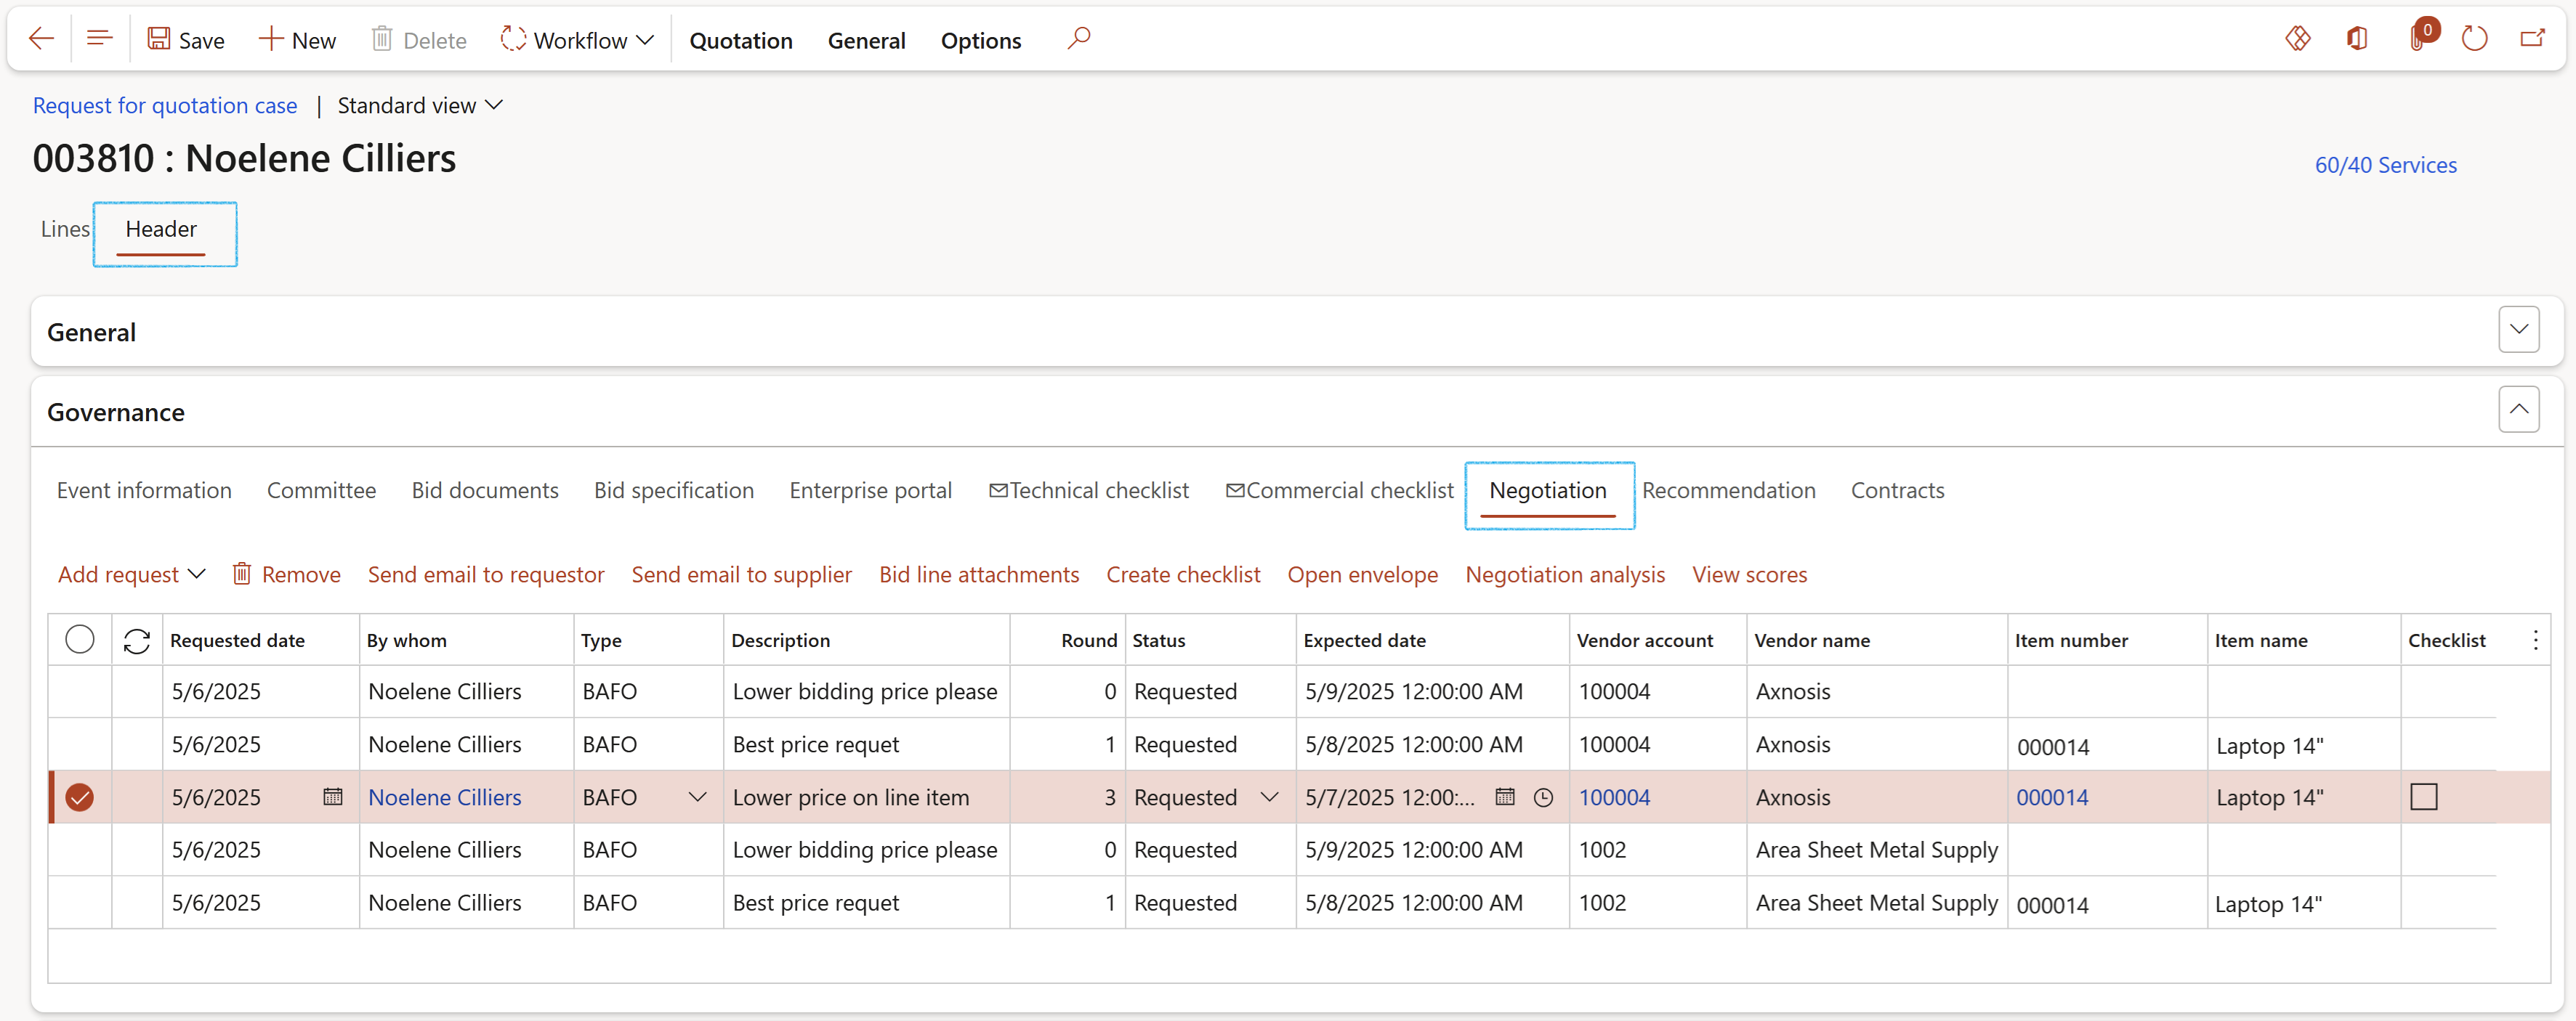
Task: Click the Save disk icon
Action: tap(158, 39)
